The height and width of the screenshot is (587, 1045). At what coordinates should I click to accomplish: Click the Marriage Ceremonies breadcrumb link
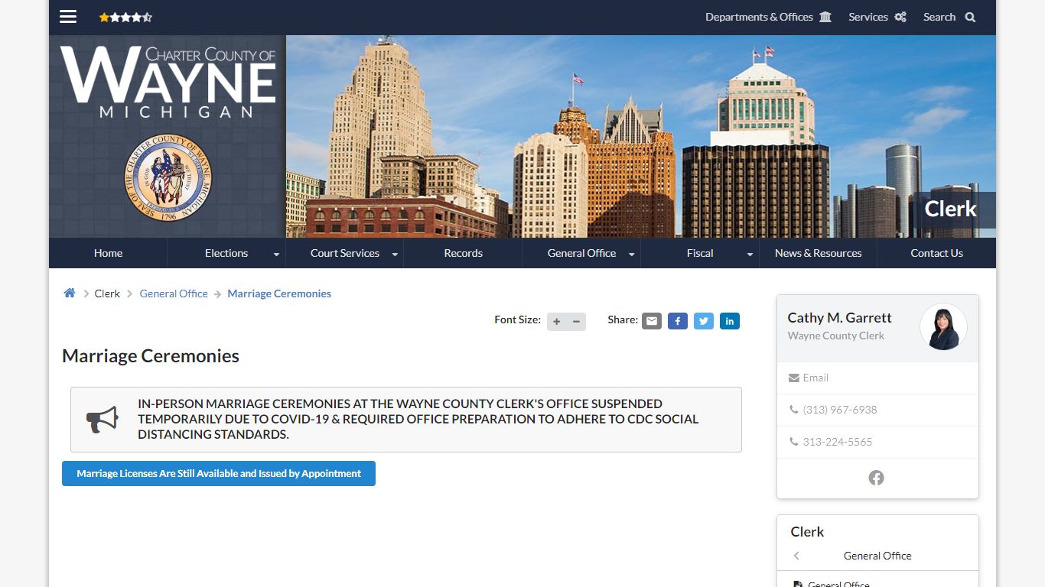click(279, 293)
